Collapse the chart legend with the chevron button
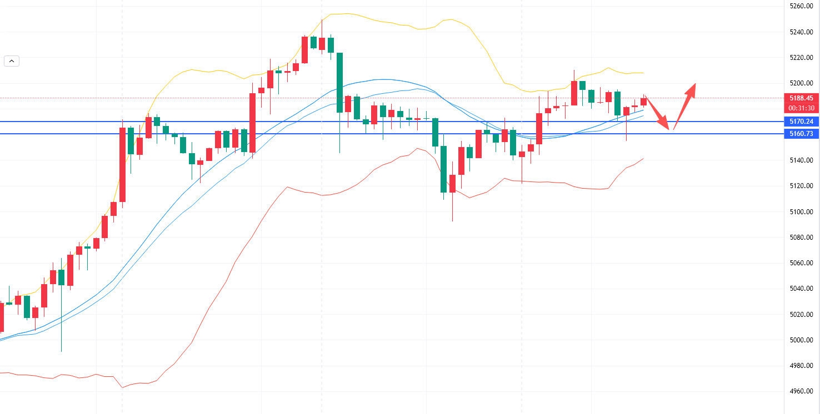 click(x=12, y=61)
